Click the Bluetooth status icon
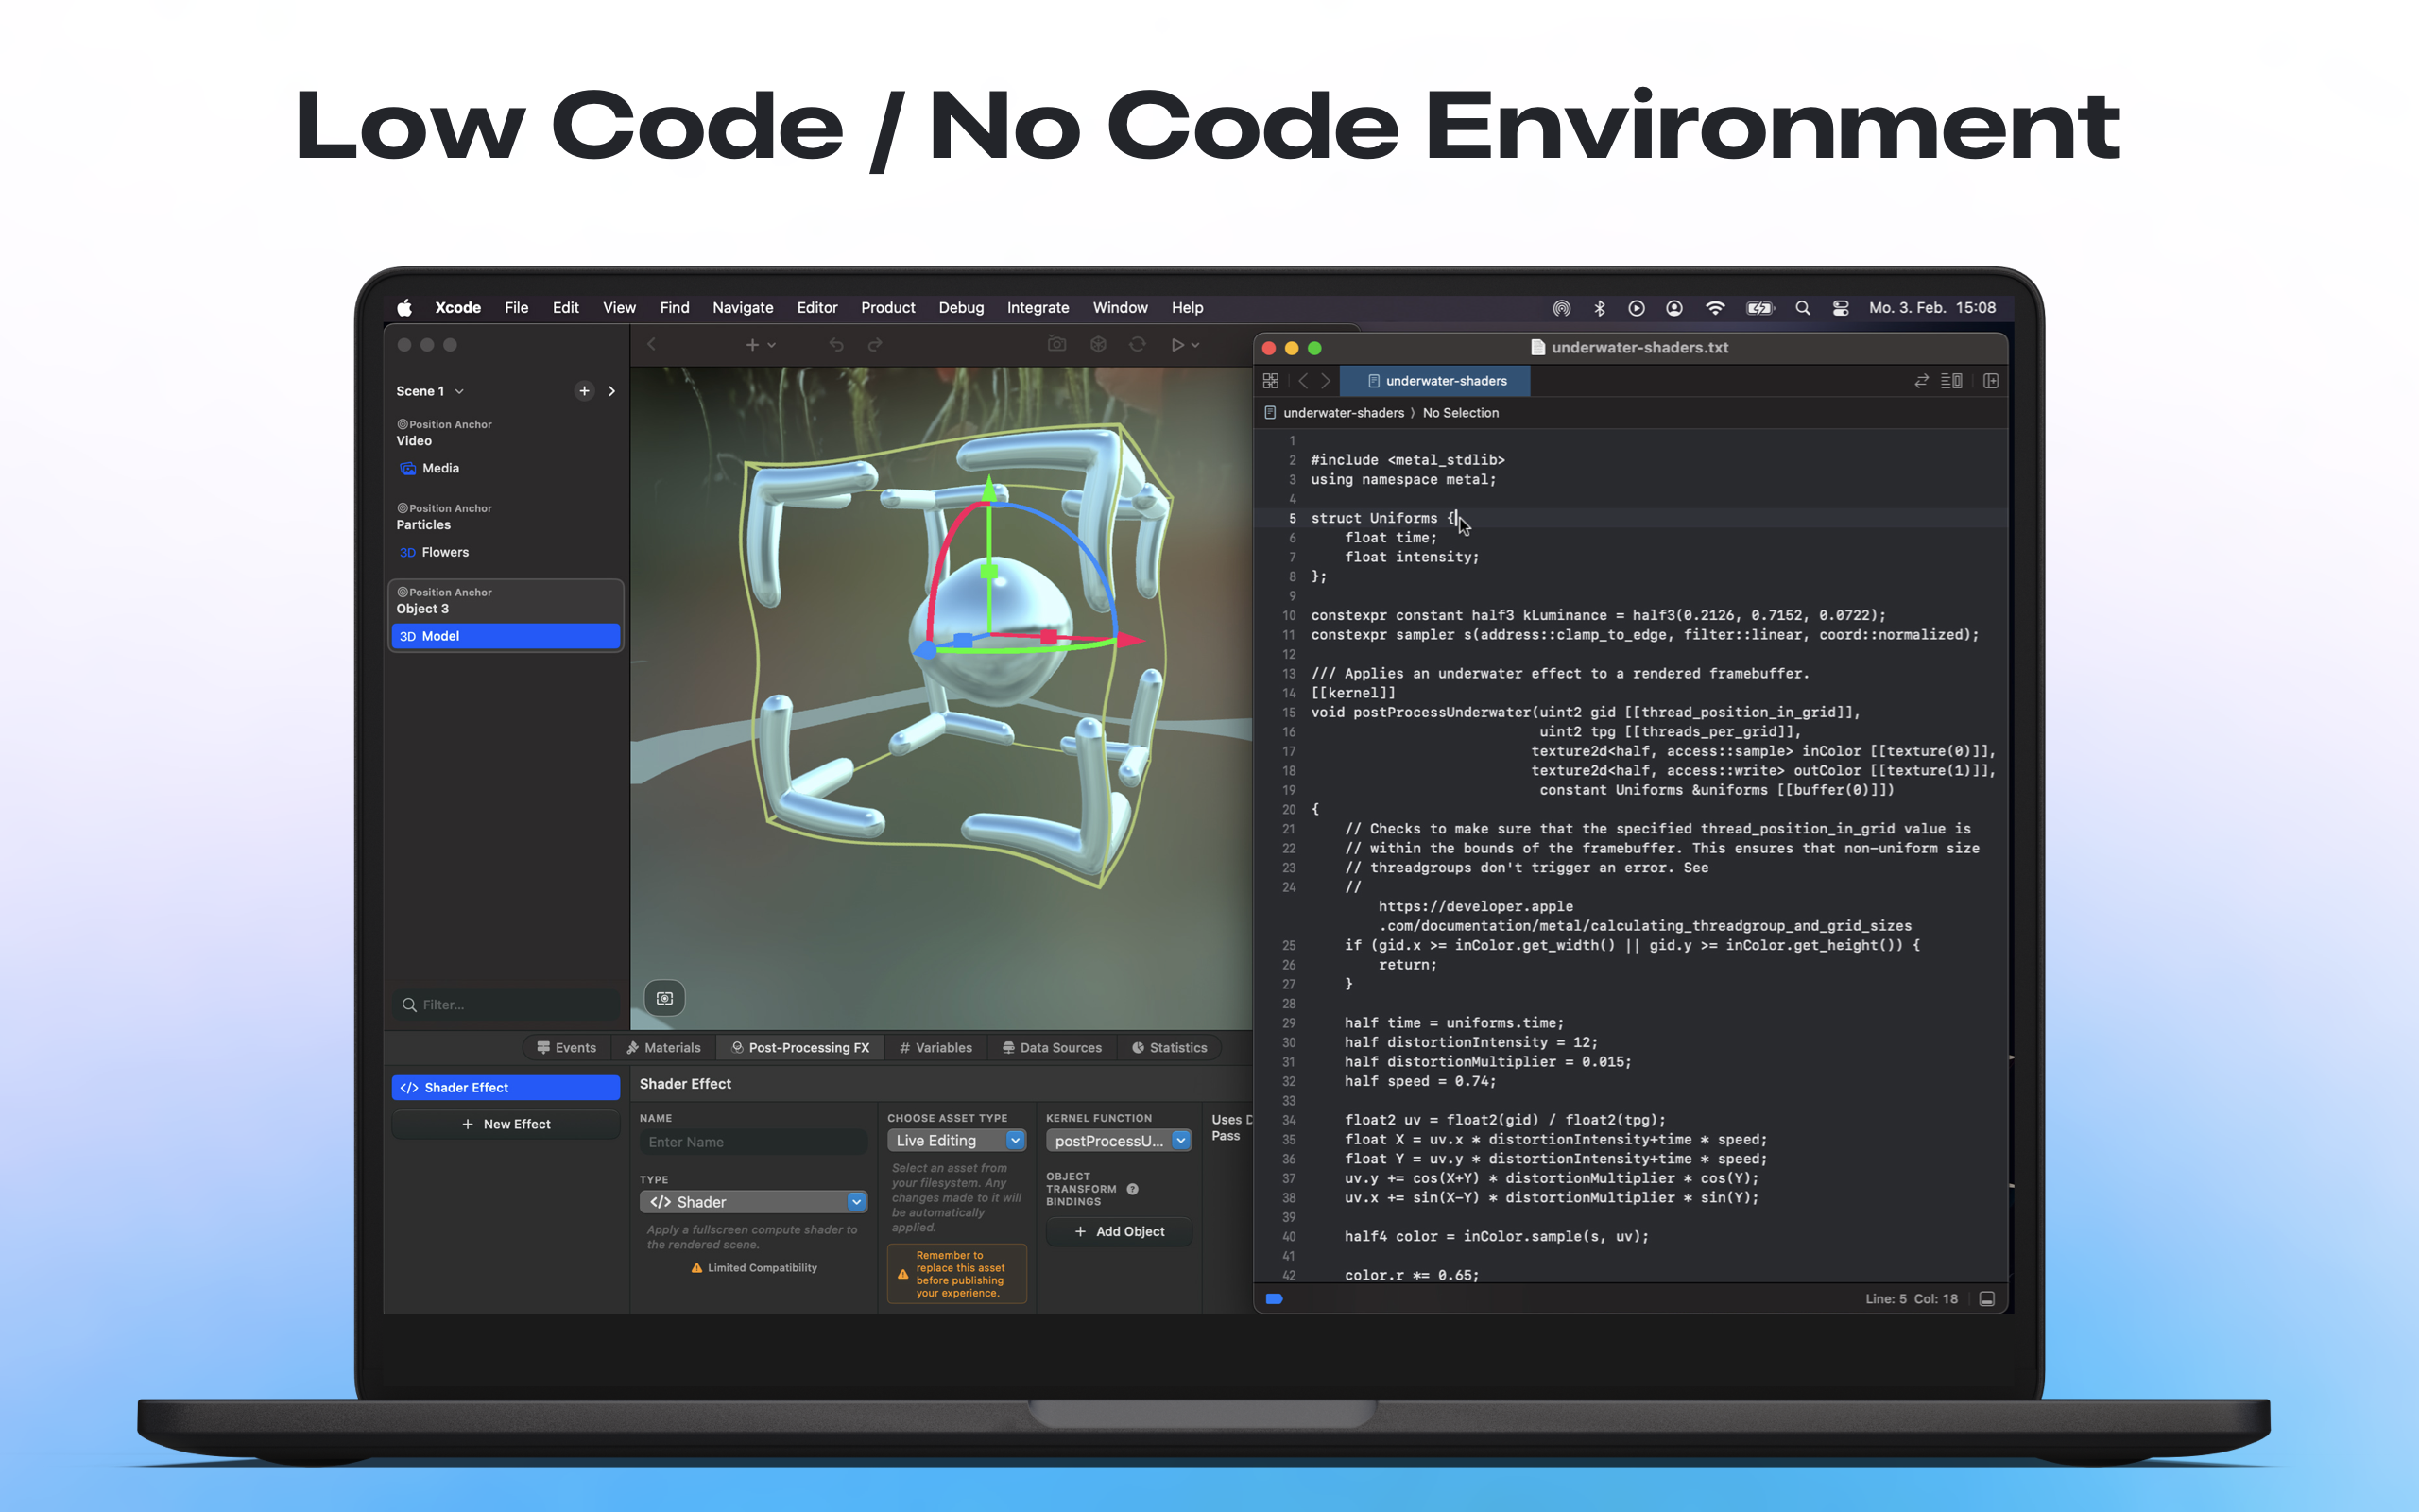Viewport: 2419px width, 1512px height. pyautogui.click(x=1600, y=308)
